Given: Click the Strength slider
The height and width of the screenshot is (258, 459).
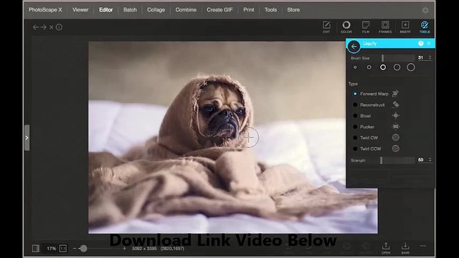Looking at the screenshot, I should (397, 160).
